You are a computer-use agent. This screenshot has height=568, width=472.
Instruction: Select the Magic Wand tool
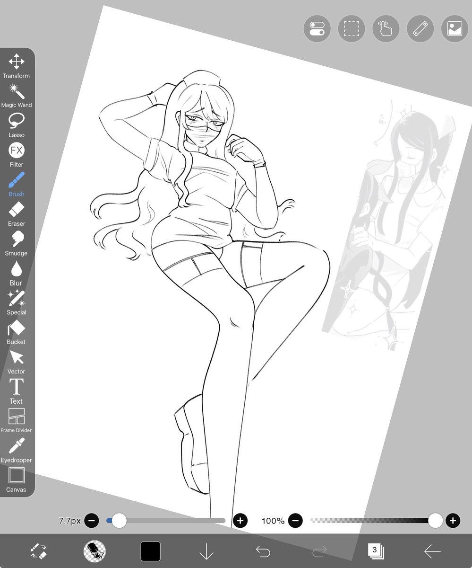pyautogui.click(x=17, y=96)
